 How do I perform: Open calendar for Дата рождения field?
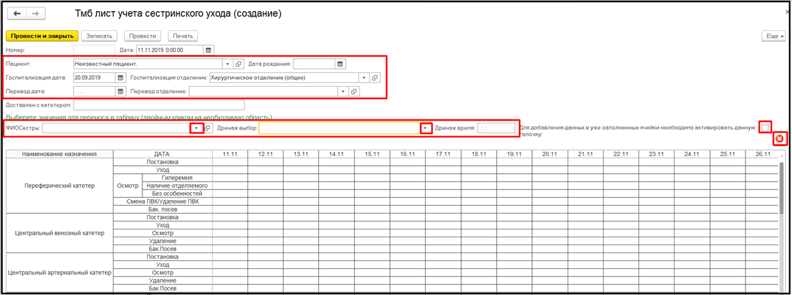pyautogui.click(x=340, y=64)
